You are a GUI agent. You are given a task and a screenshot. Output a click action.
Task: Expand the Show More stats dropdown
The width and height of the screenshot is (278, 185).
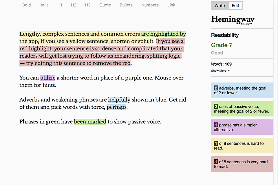pos(220,71)
